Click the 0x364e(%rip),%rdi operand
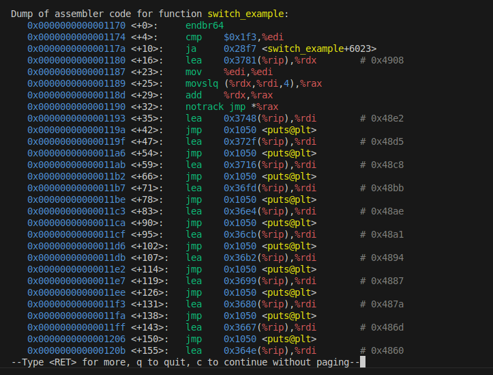This screenshot has height=375, width=493. pyautogui.click(x=269, y=350)
